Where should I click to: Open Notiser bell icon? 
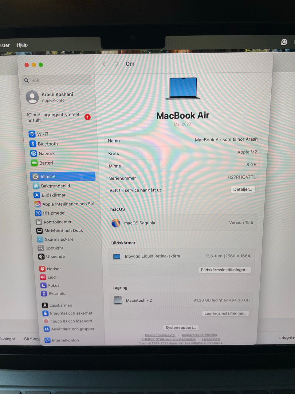42,269
